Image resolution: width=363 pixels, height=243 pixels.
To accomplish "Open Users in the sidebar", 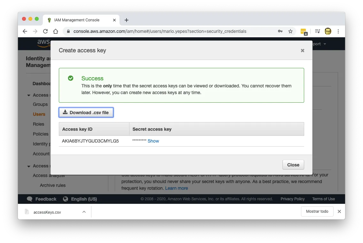I will [x=39, y=114].
